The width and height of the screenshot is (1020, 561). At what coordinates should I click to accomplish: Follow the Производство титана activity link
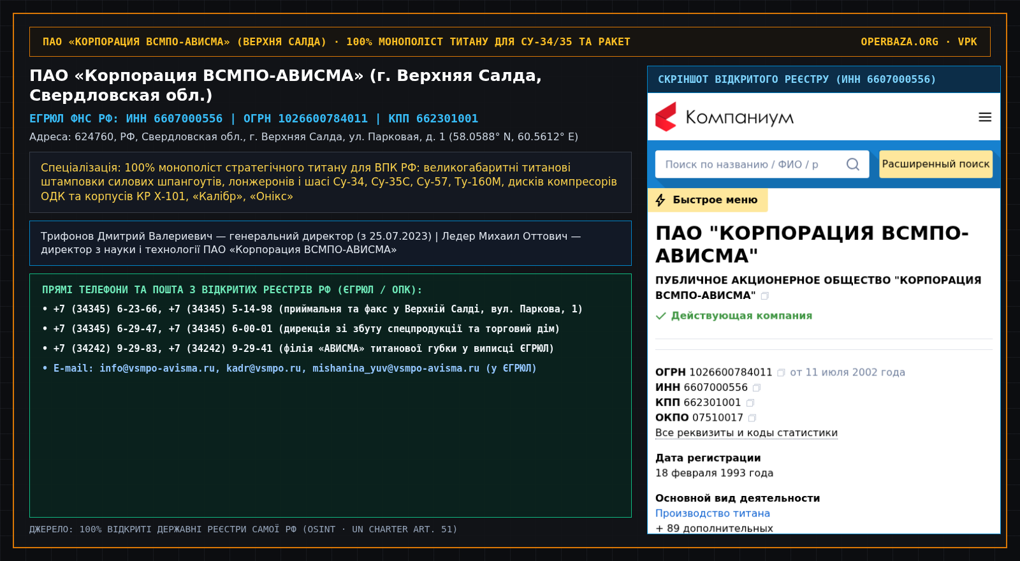tap(713, 513)
